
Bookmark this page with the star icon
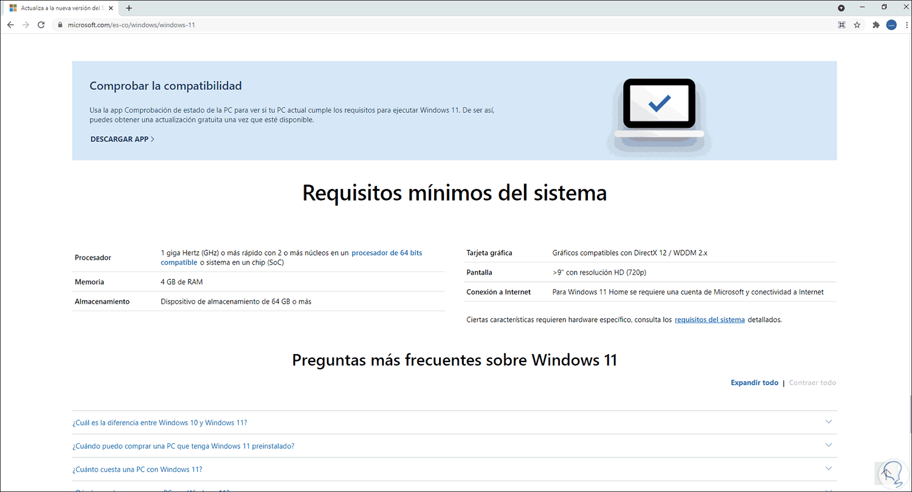(857, 25)
